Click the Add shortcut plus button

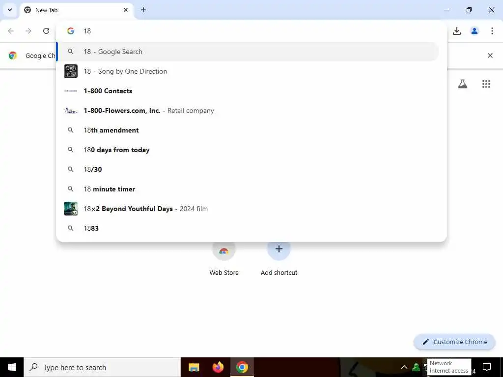(x=279, y=249)
